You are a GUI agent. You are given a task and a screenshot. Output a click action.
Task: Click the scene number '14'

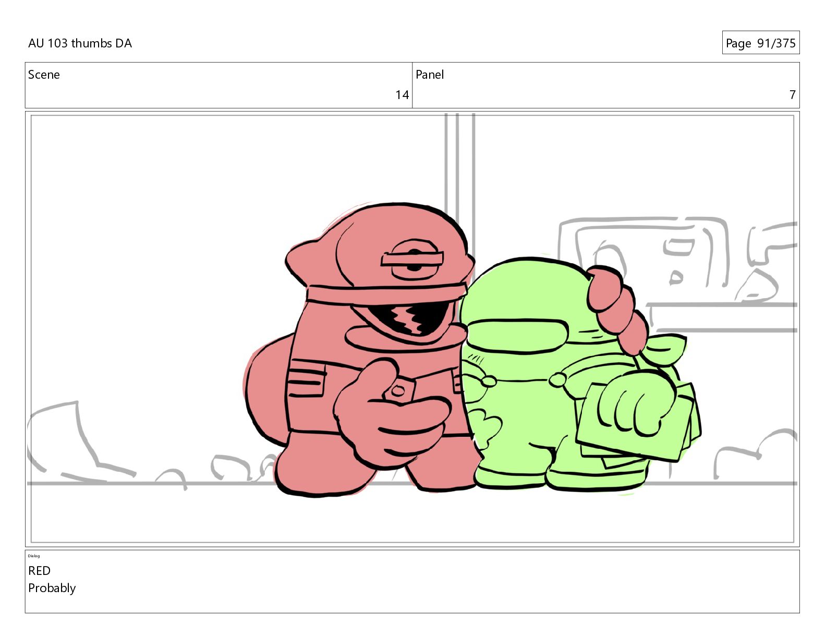click(x=402, y=95)
